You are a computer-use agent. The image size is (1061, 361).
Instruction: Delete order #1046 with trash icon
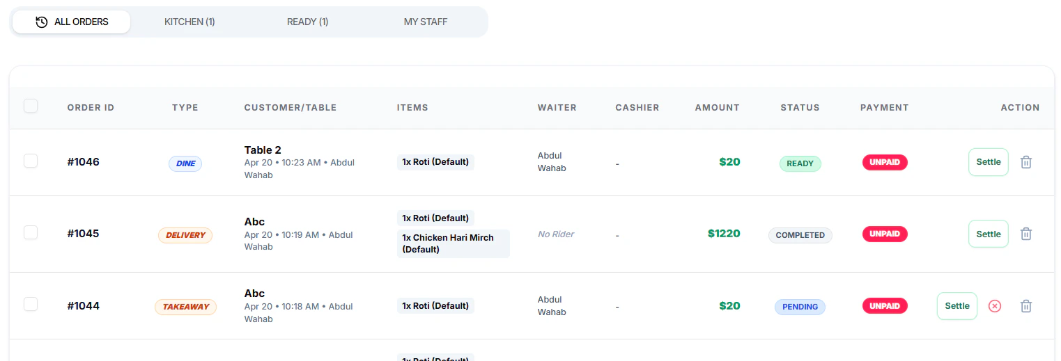1025,162
